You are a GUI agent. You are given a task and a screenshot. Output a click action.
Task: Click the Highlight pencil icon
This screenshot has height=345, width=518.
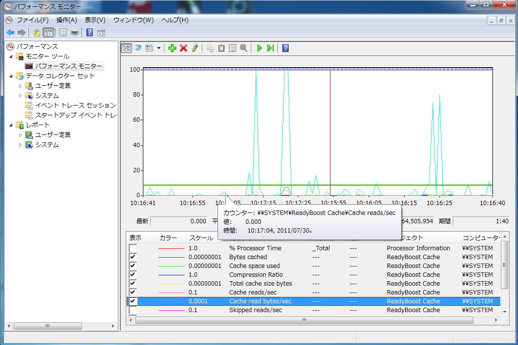195,48
